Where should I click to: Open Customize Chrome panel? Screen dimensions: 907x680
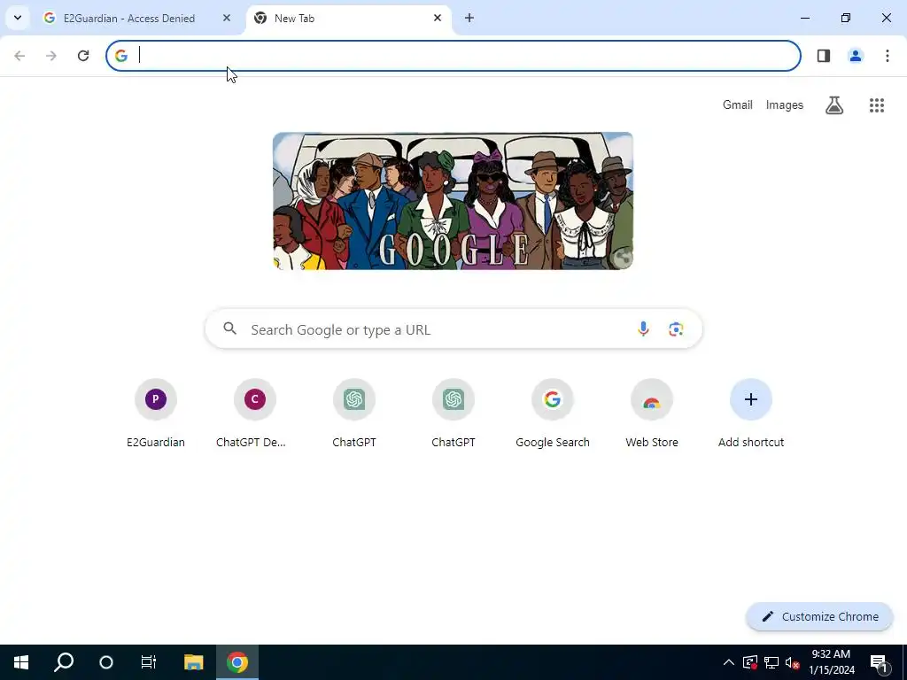pyautogui.click(x=819, y=616)
